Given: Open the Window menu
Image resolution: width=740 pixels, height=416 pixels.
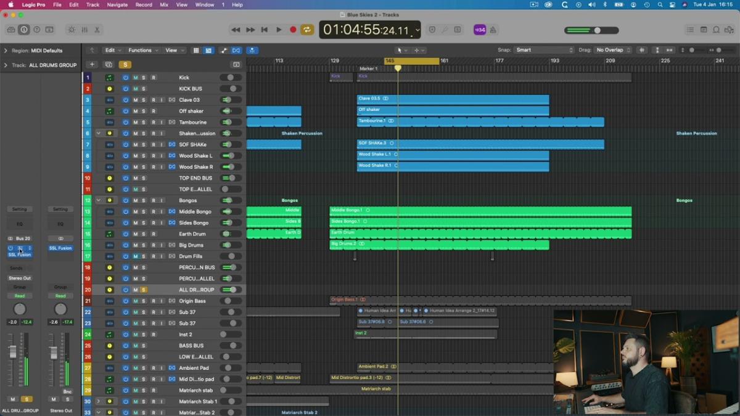Looking at the screenshot, I should point(205,4).
